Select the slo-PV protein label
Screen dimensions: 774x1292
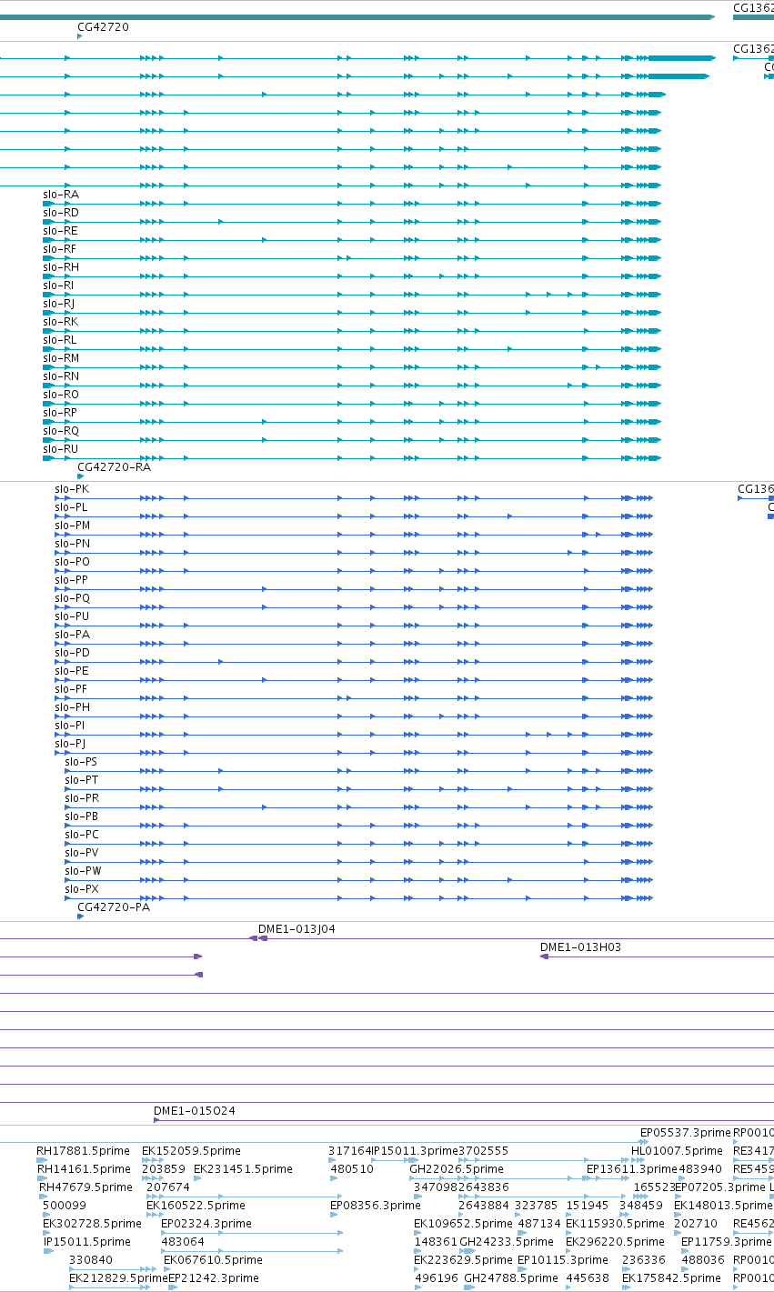tap(82, 853)
